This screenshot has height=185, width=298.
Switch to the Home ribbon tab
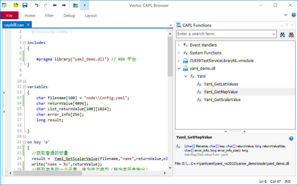tap(30, 15)
